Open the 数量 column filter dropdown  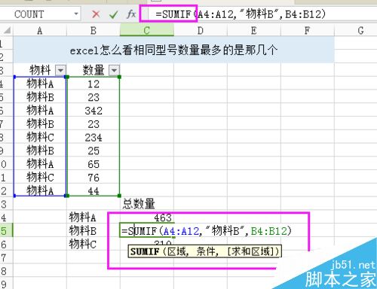pyautogui.click(x=114, y=70)
